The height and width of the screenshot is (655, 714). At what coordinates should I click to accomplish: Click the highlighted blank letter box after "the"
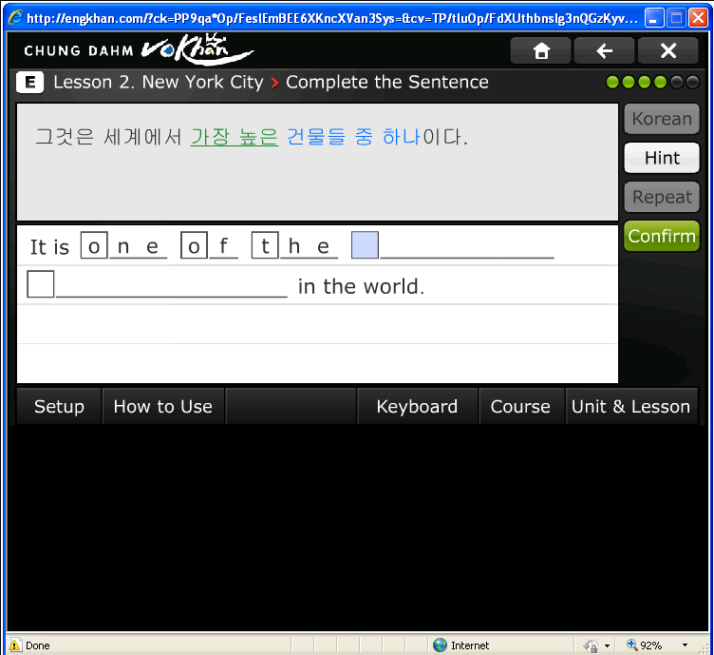[x=365, y=244]
